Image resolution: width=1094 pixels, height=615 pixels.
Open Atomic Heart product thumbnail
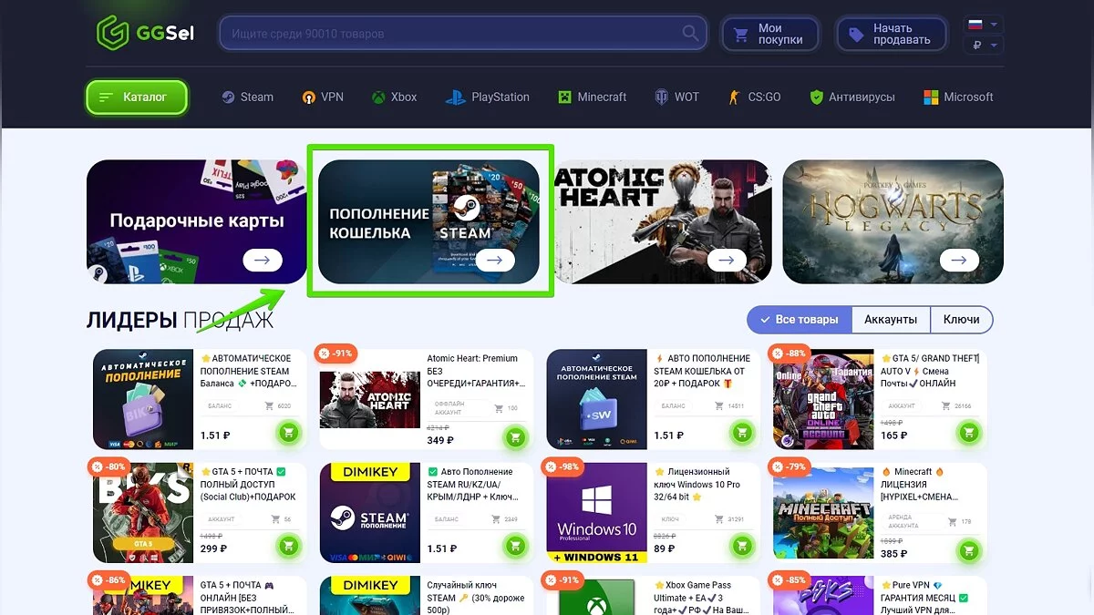click(370, 399)
